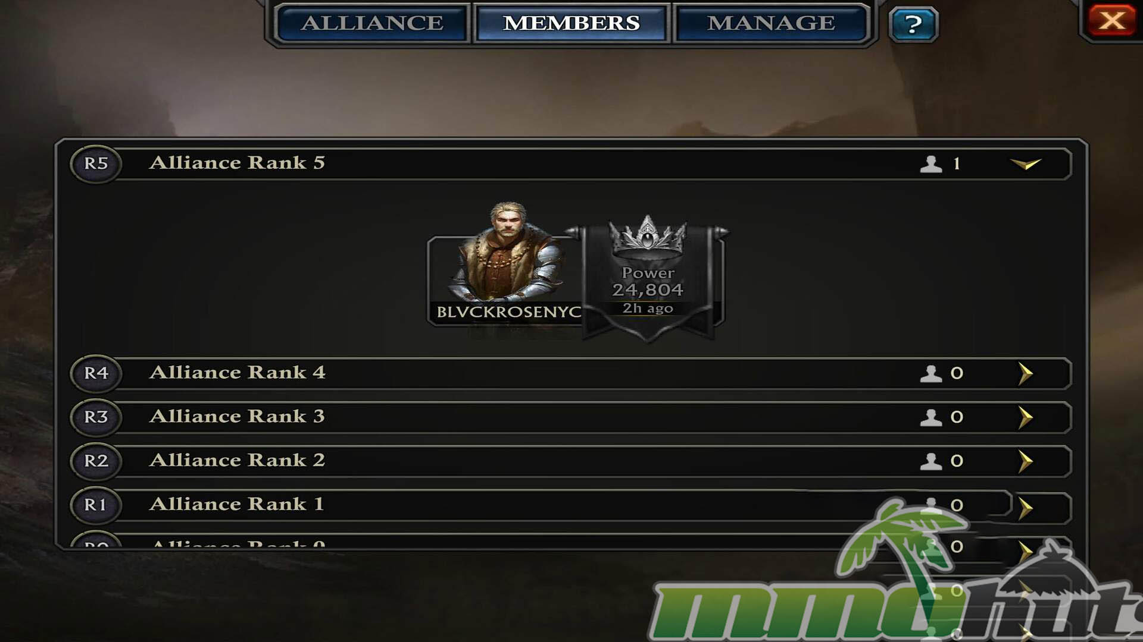Click the R1 rank badge

coord(96,505)
